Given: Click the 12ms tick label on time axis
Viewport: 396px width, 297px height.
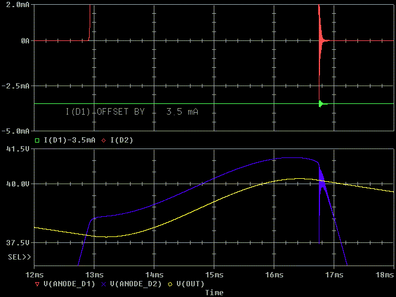Looking at the screenshot, I should click(34, 275).
